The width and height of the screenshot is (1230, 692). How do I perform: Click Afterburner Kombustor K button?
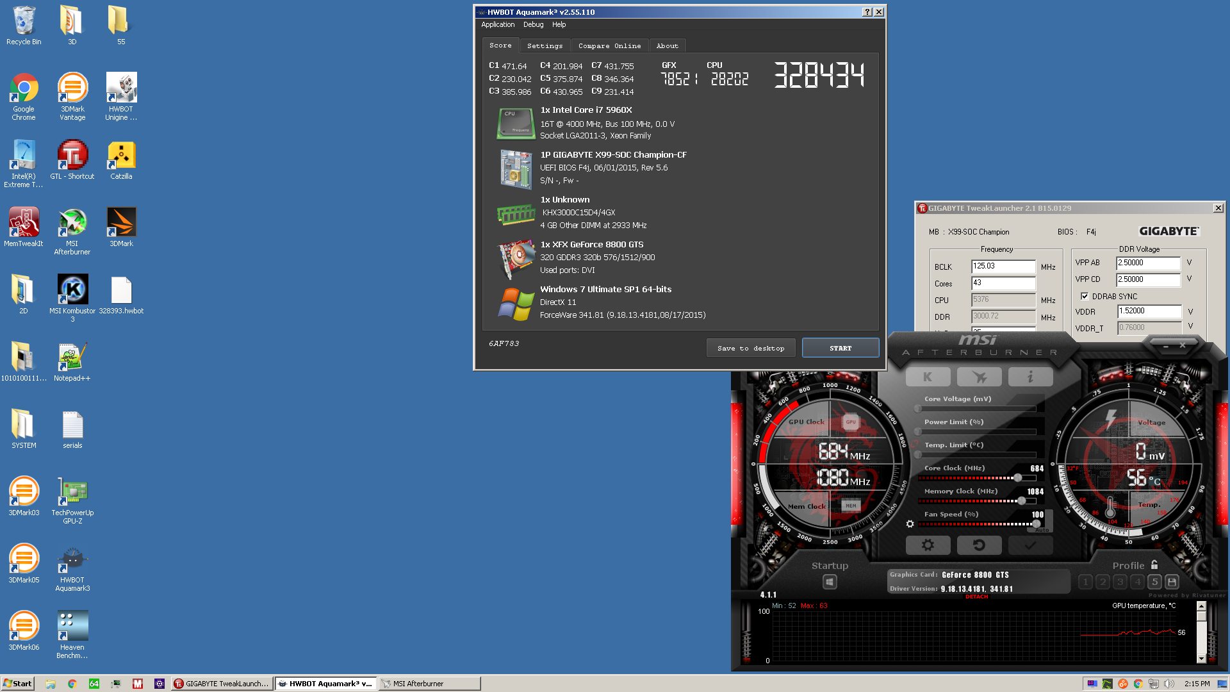(x=928, y=377)
